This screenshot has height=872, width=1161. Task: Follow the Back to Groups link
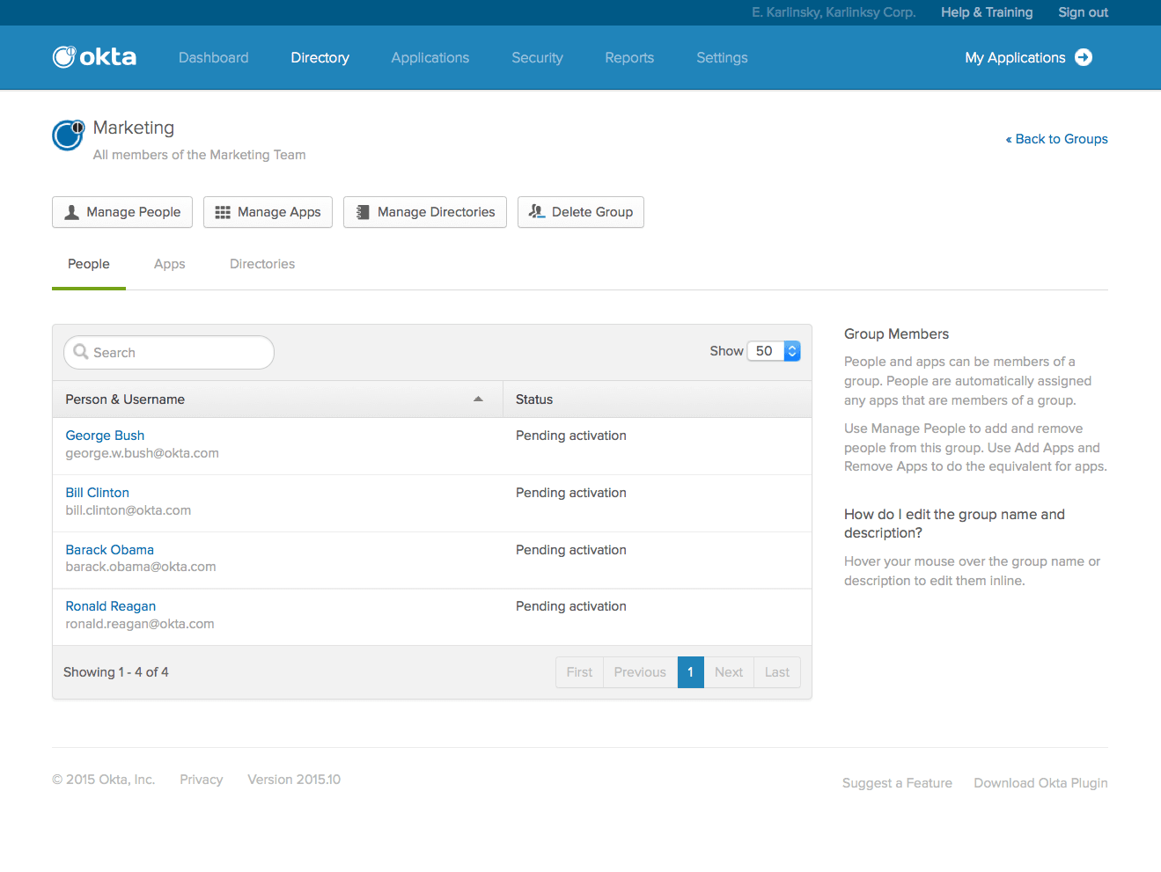1057,139
